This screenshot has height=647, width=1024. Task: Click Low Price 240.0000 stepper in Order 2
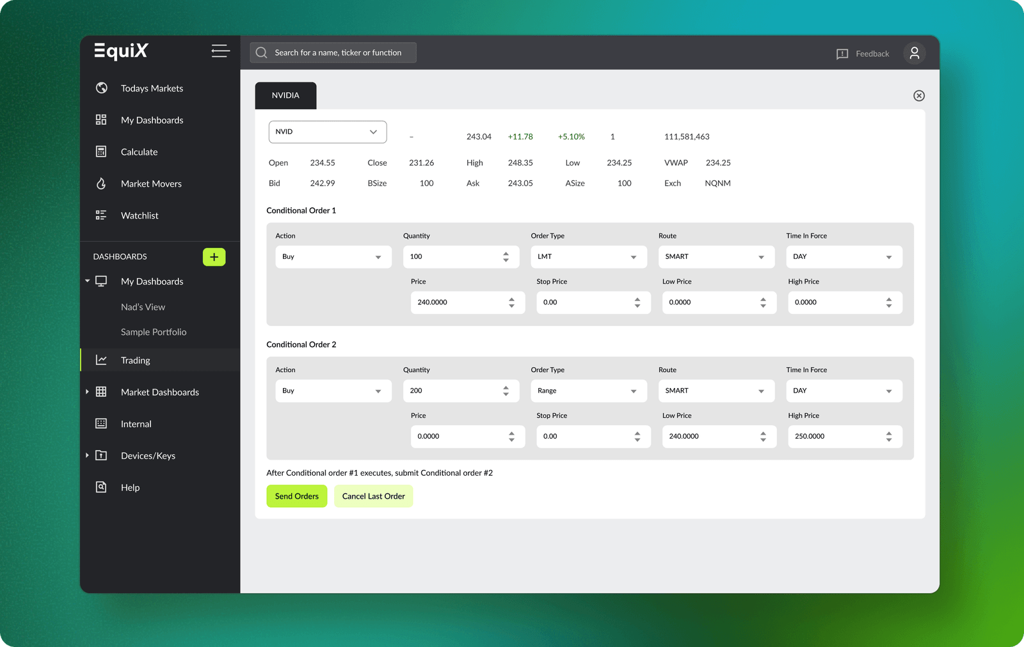point(763,437)
